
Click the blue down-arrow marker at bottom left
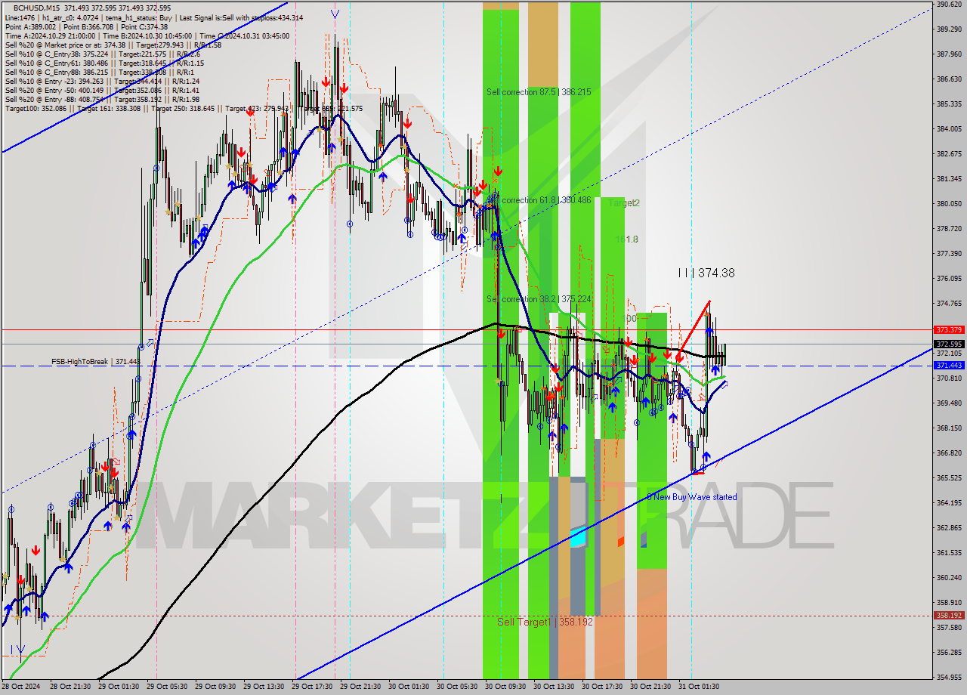(x=20, y=649)
